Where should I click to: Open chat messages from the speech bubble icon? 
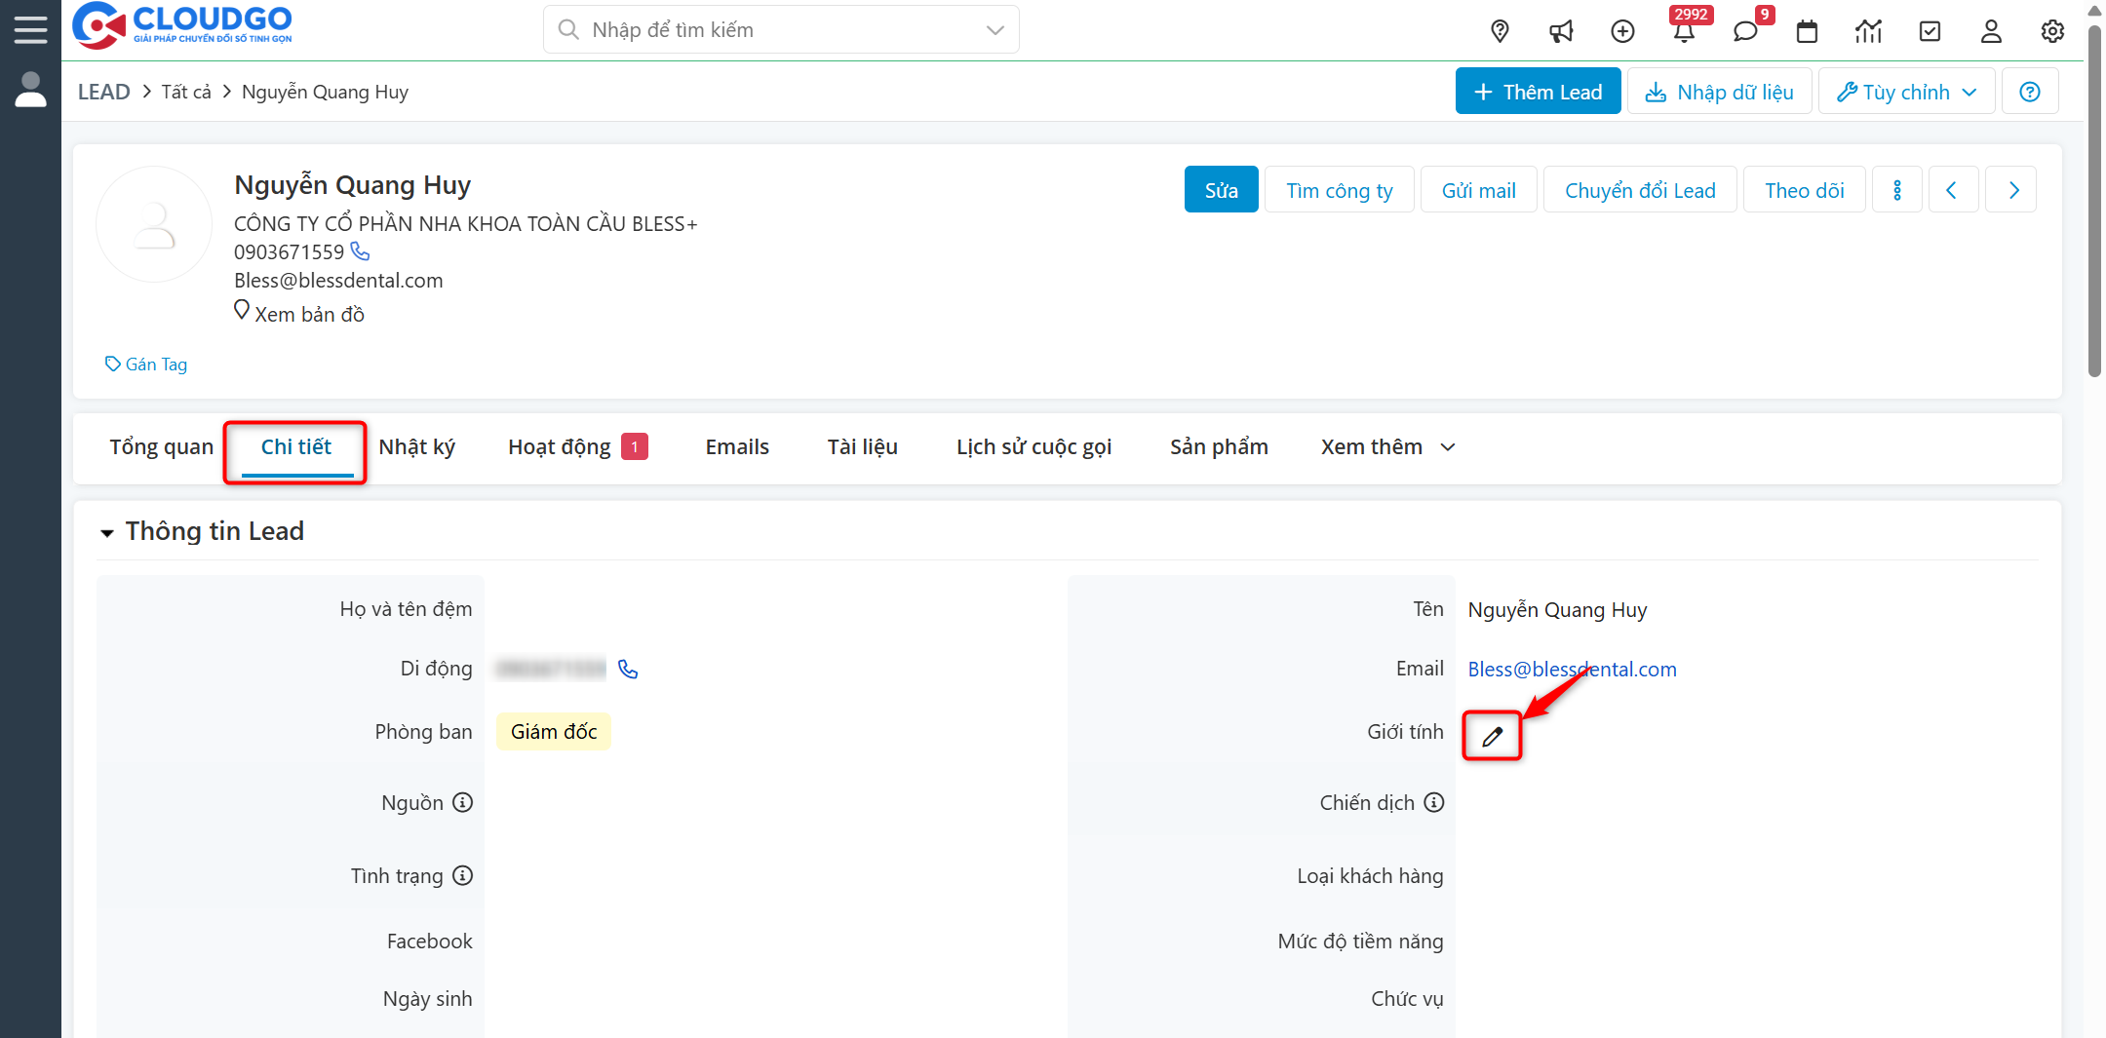pyautogui.click(x=1745, y=30)
